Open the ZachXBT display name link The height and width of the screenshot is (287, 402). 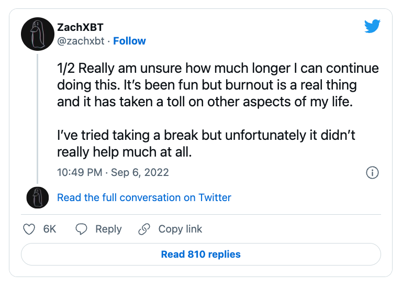coord(80,27)
